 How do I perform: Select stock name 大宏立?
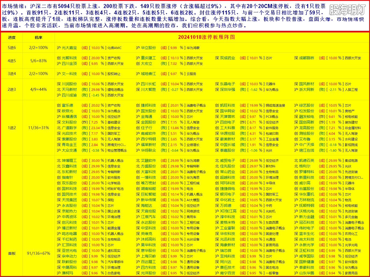click(147, 63)
